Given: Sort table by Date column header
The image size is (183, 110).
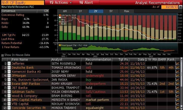Looking at the screenshot, I should [137, 60].
